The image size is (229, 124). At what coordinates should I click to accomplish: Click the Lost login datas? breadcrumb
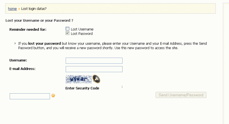[34, 9]
